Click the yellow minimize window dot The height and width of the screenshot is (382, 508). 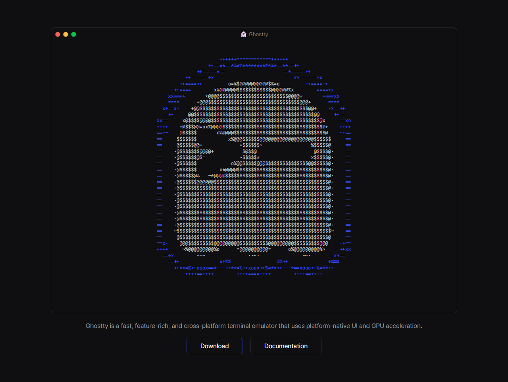click(65, 34)
